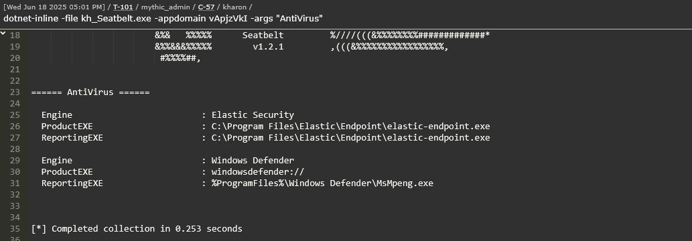Click the elastic-endpoint.exe path on line 26
Viewport: 692px width, 241px height.
point(351,127)
